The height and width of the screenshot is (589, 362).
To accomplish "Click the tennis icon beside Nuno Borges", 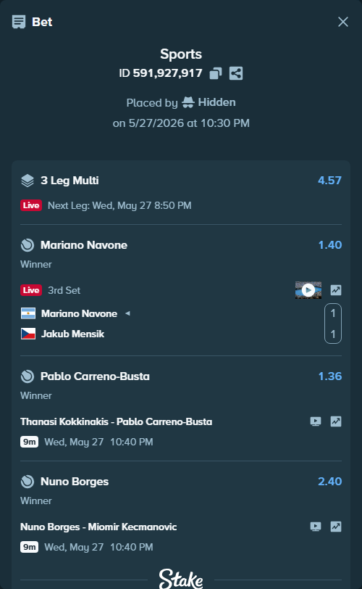I will click(x=28, y=481).
